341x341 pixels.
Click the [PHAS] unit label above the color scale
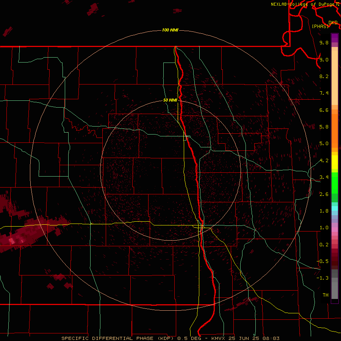pyautogui.click(x=320, y=26)
